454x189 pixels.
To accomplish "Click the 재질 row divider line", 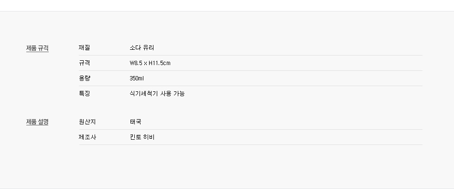I will coord(251,55).
